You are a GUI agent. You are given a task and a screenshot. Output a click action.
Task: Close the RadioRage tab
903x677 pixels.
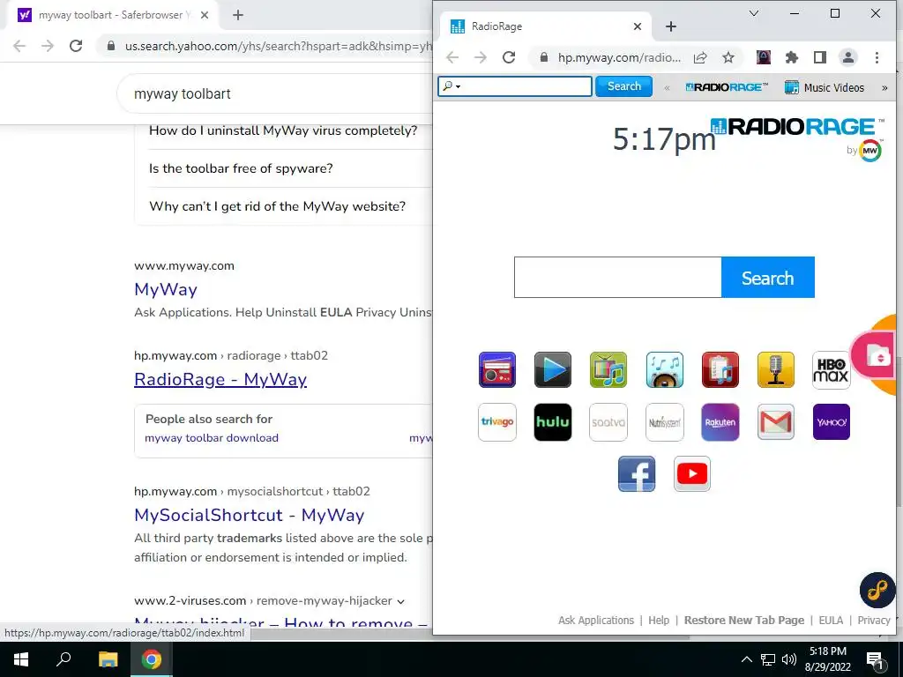(x=637, y=26)
